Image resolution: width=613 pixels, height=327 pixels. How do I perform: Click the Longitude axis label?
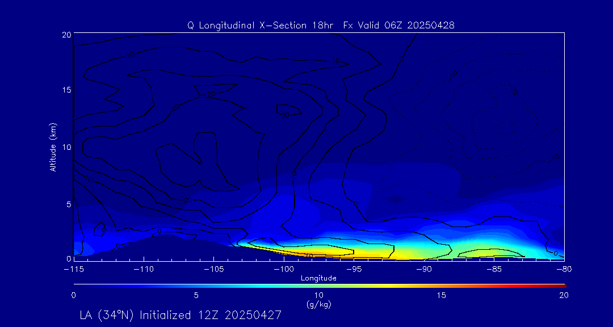point(318,278)
